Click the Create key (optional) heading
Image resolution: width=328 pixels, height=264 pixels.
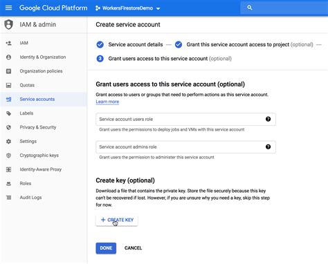(x=125, y=180)
